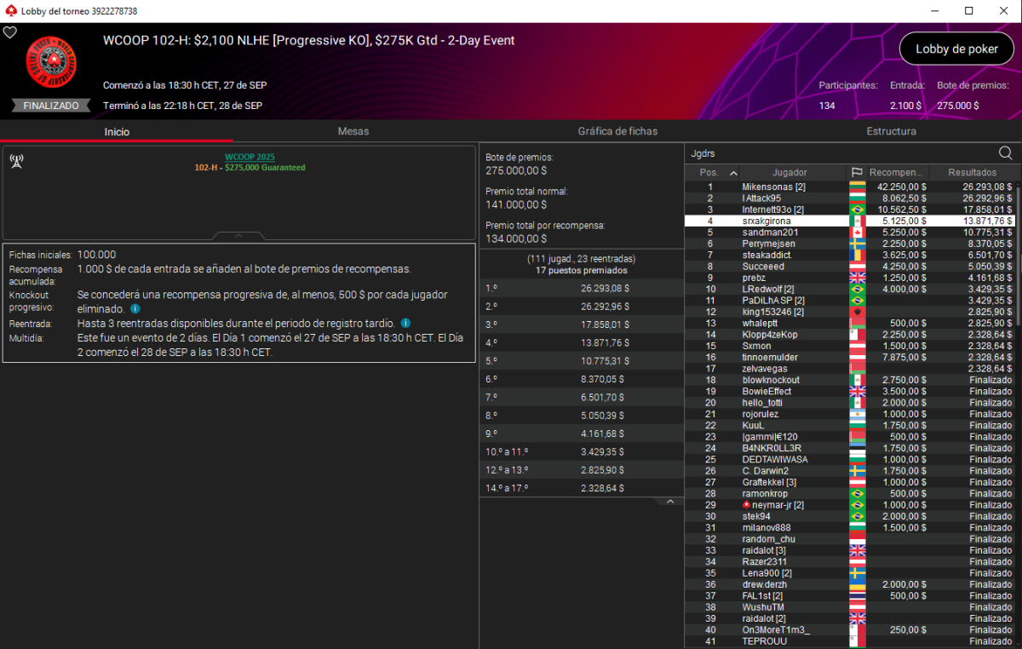The height and width of the screenshot is (649, 1022).
Task: Click the Entrada value 2.100 $
Action: 905,106
